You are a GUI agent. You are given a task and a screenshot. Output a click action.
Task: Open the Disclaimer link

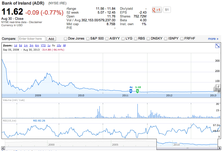pos(35,22)
